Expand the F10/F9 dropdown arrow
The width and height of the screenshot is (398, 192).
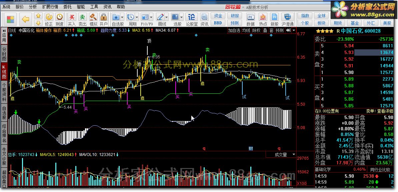151,17
